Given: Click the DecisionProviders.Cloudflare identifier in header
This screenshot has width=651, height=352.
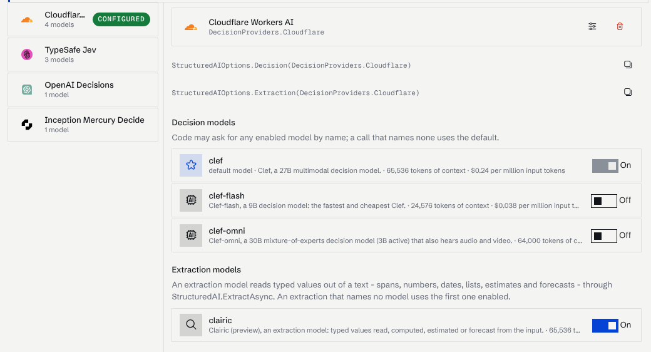Looking at the screenshot, I should coord(266,33).
